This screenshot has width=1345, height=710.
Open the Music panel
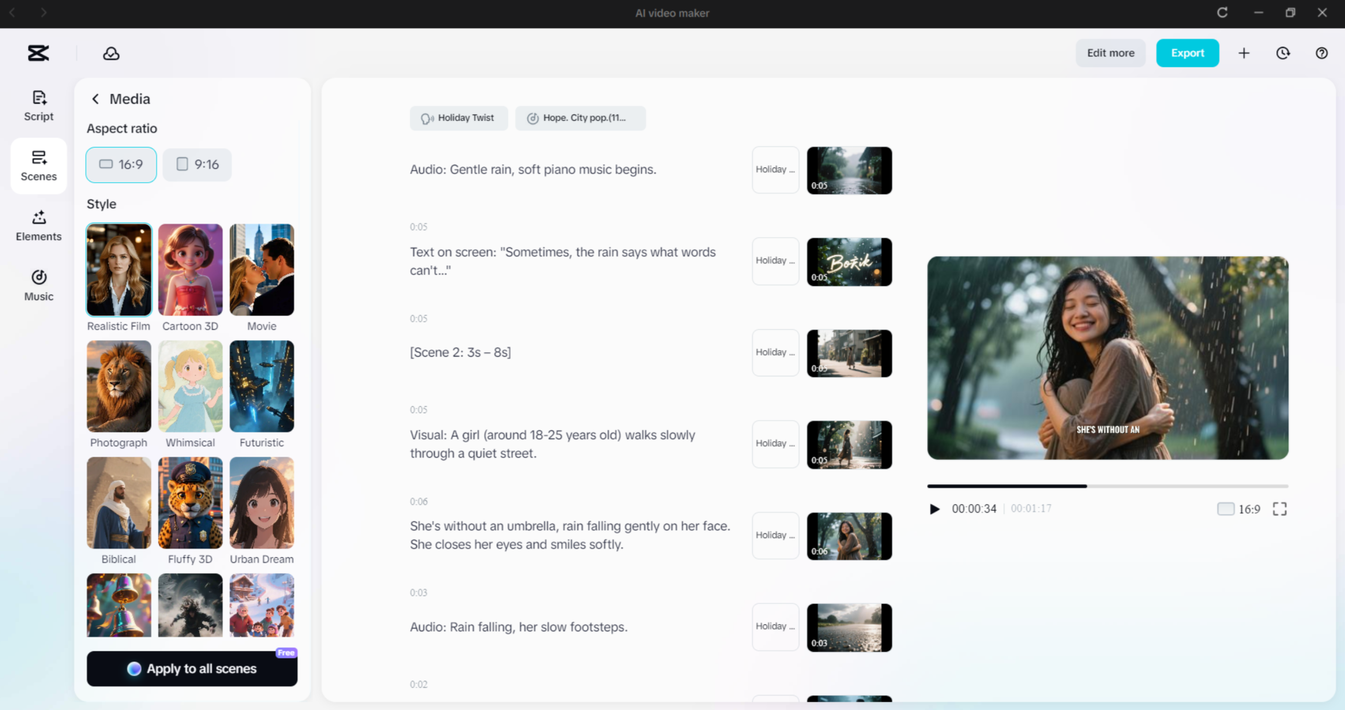coord(38,285)
